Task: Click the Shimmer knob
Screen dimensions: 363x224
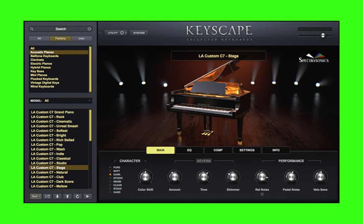Action: [233, 177]
